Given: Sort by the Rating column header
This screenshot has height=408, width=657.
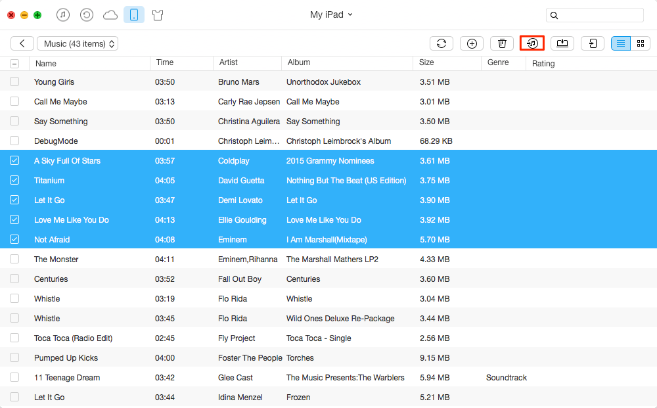Looking at the screenshot, I should pyautogui.click(x=543, y=64).
